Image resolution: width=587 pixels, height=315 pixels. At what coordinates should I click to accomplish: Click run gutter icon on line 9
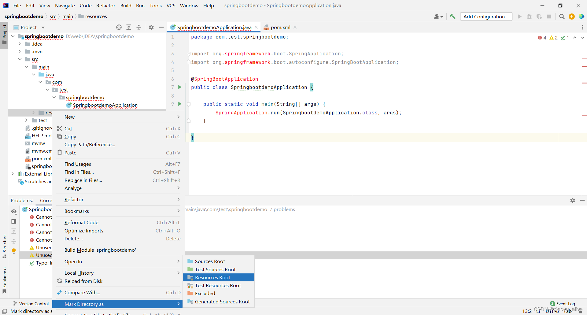pyautogui.click(x=180, y=104)
